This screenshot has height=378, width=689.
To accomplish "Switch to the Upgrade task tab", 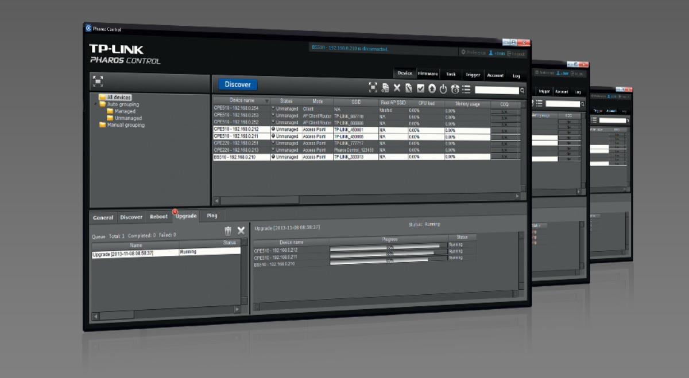I will (x=186, y=216).
